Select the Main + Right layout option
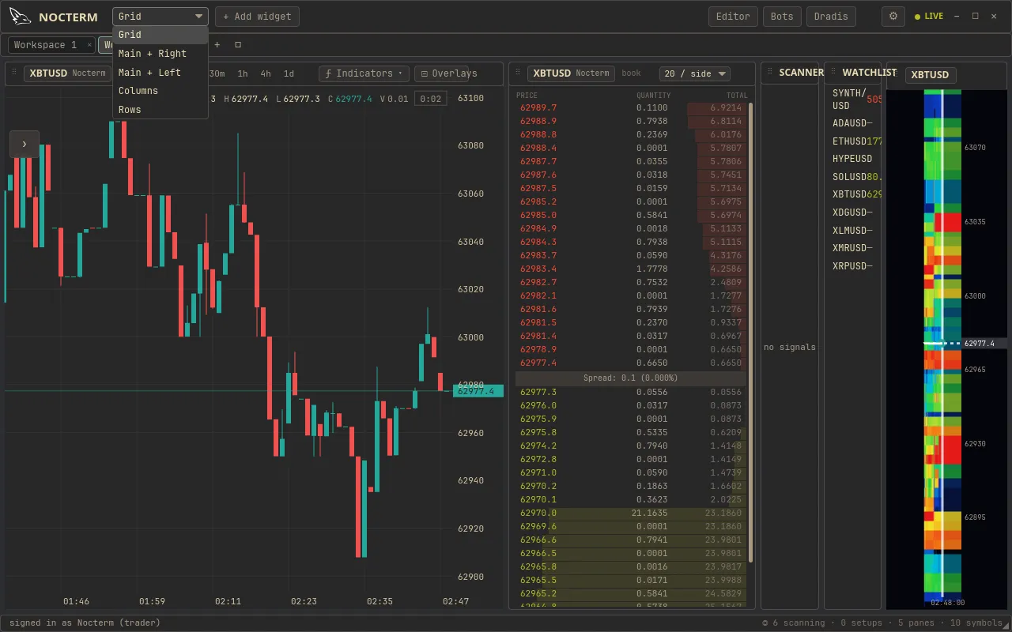Viewport: 1012px width, 632px height. point(160,54)
